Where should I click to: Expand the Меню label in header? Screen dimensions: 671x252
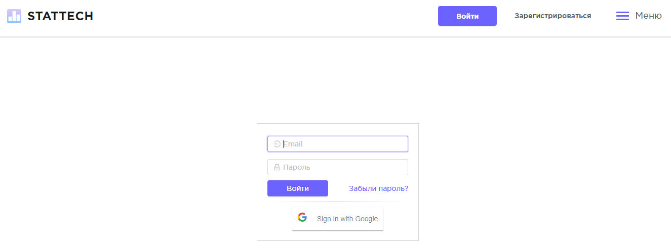(x=648, y=16)
